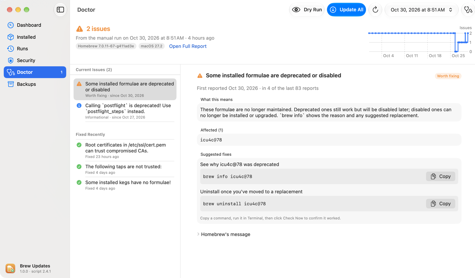The width and height of the screenshot is (475, 278).
Task: Click green check icon for taps not trusted
Action: (79, 167)
